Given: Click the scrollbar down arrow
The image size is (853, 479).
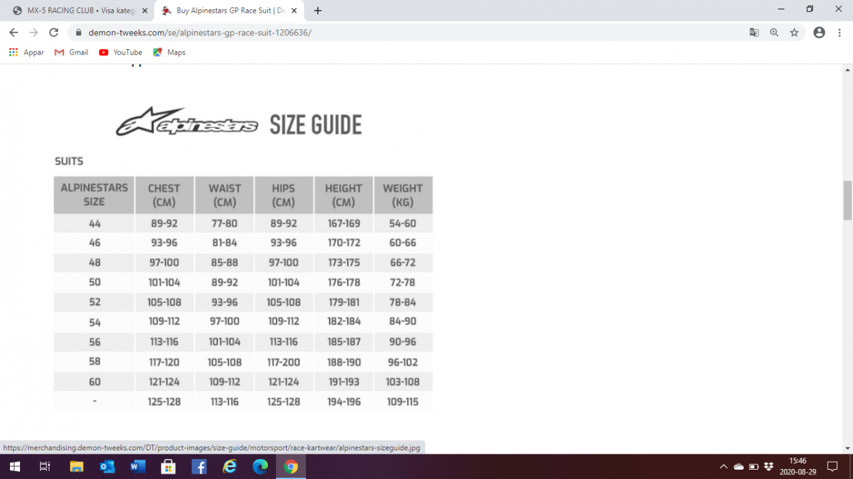Looking at the screenshot, I should pyautogui.click(x=848, y=448).
